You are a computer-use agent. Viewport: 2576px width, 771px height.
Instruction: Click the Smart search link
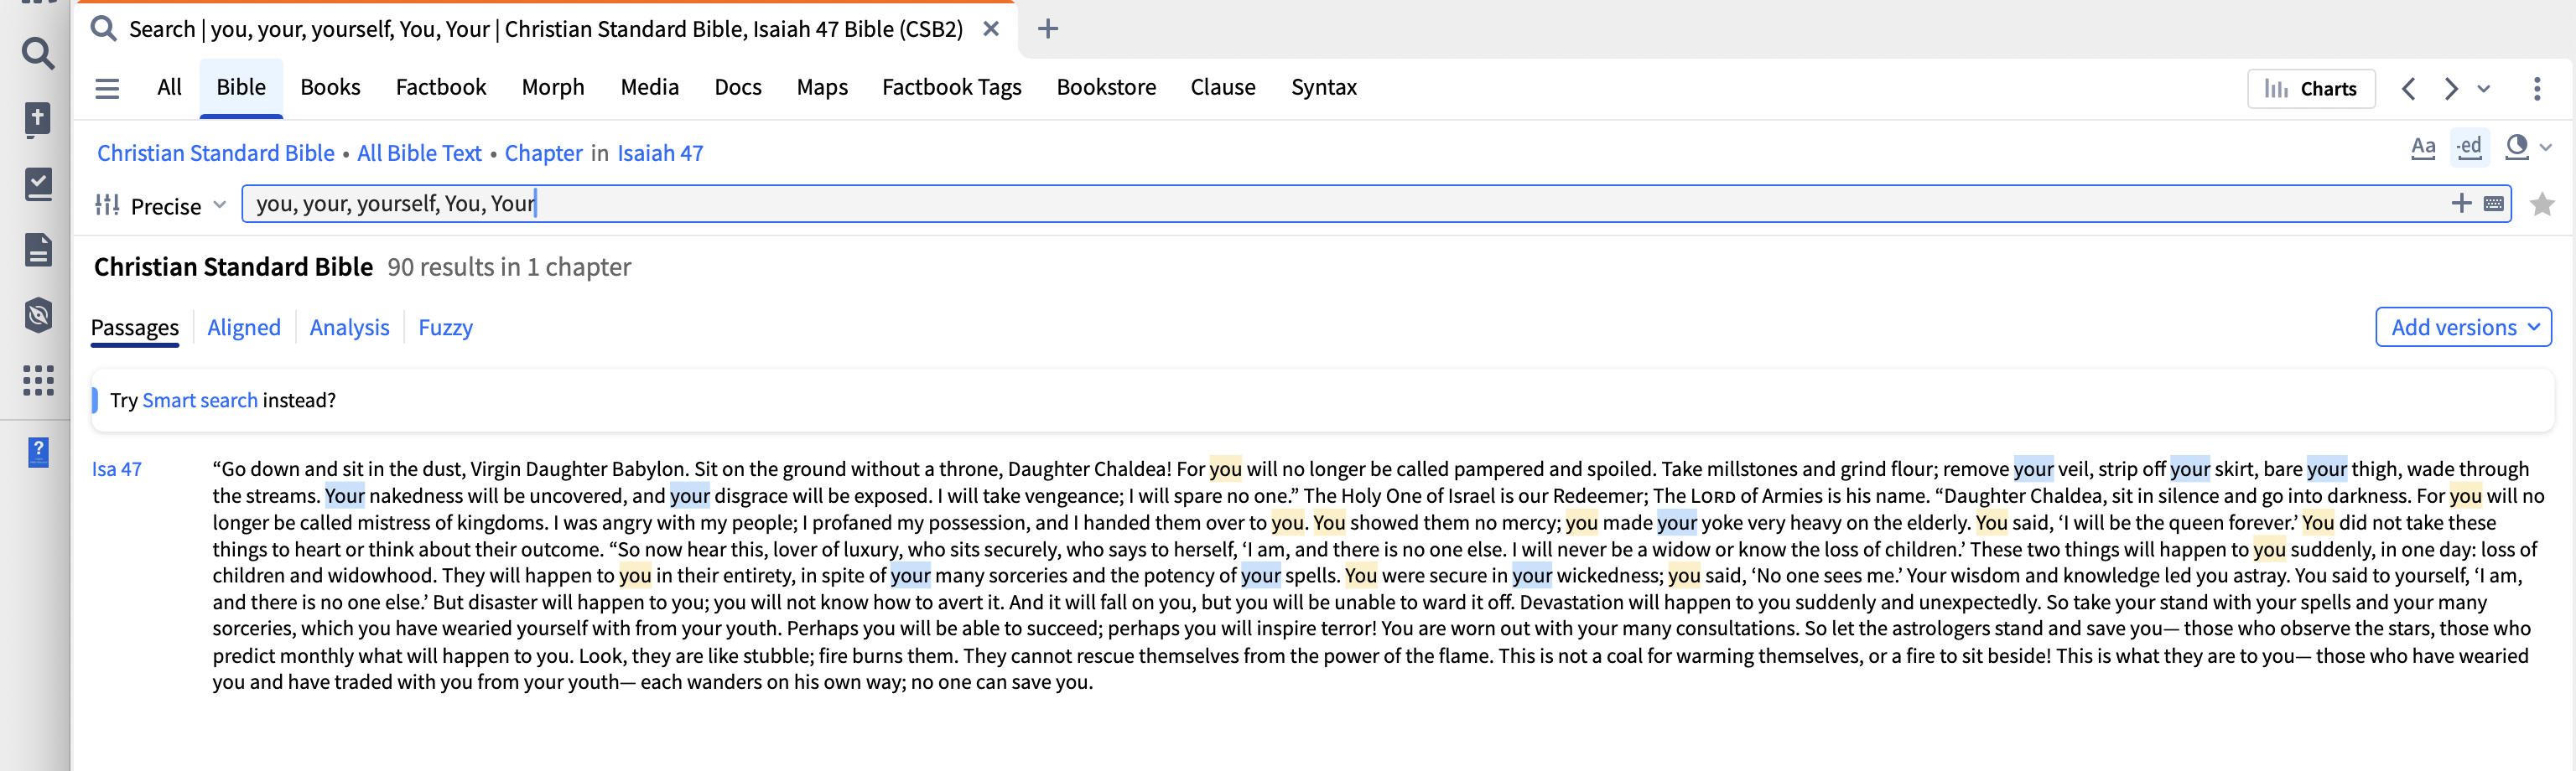[200, 400]
